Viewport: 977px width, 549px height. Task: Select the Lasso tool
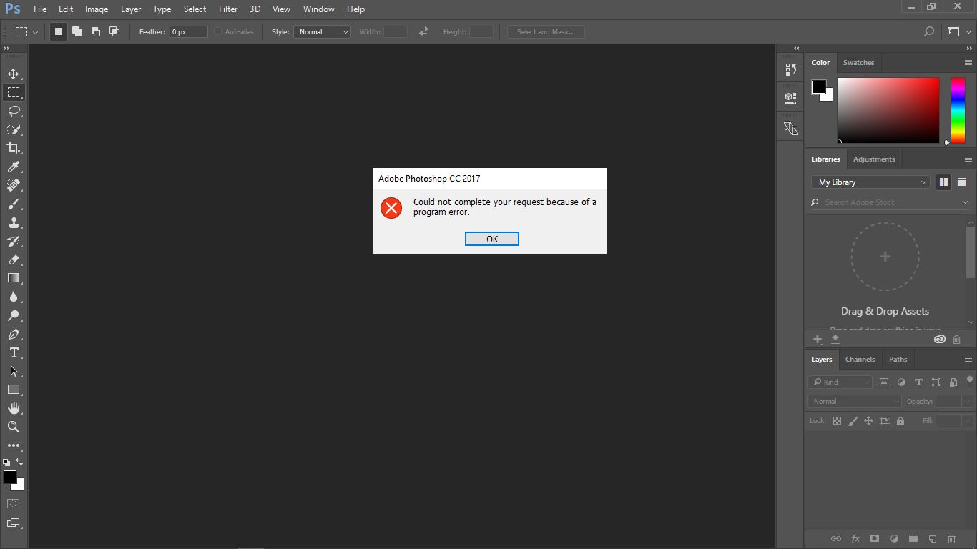(x=15, y=111)
